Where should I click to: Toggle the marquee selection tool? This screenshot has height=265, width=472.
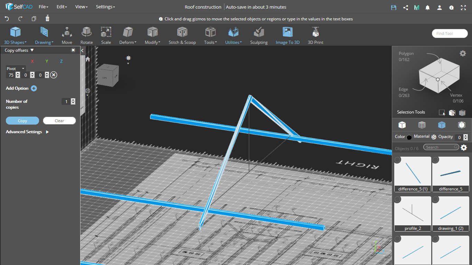(442, 112)
